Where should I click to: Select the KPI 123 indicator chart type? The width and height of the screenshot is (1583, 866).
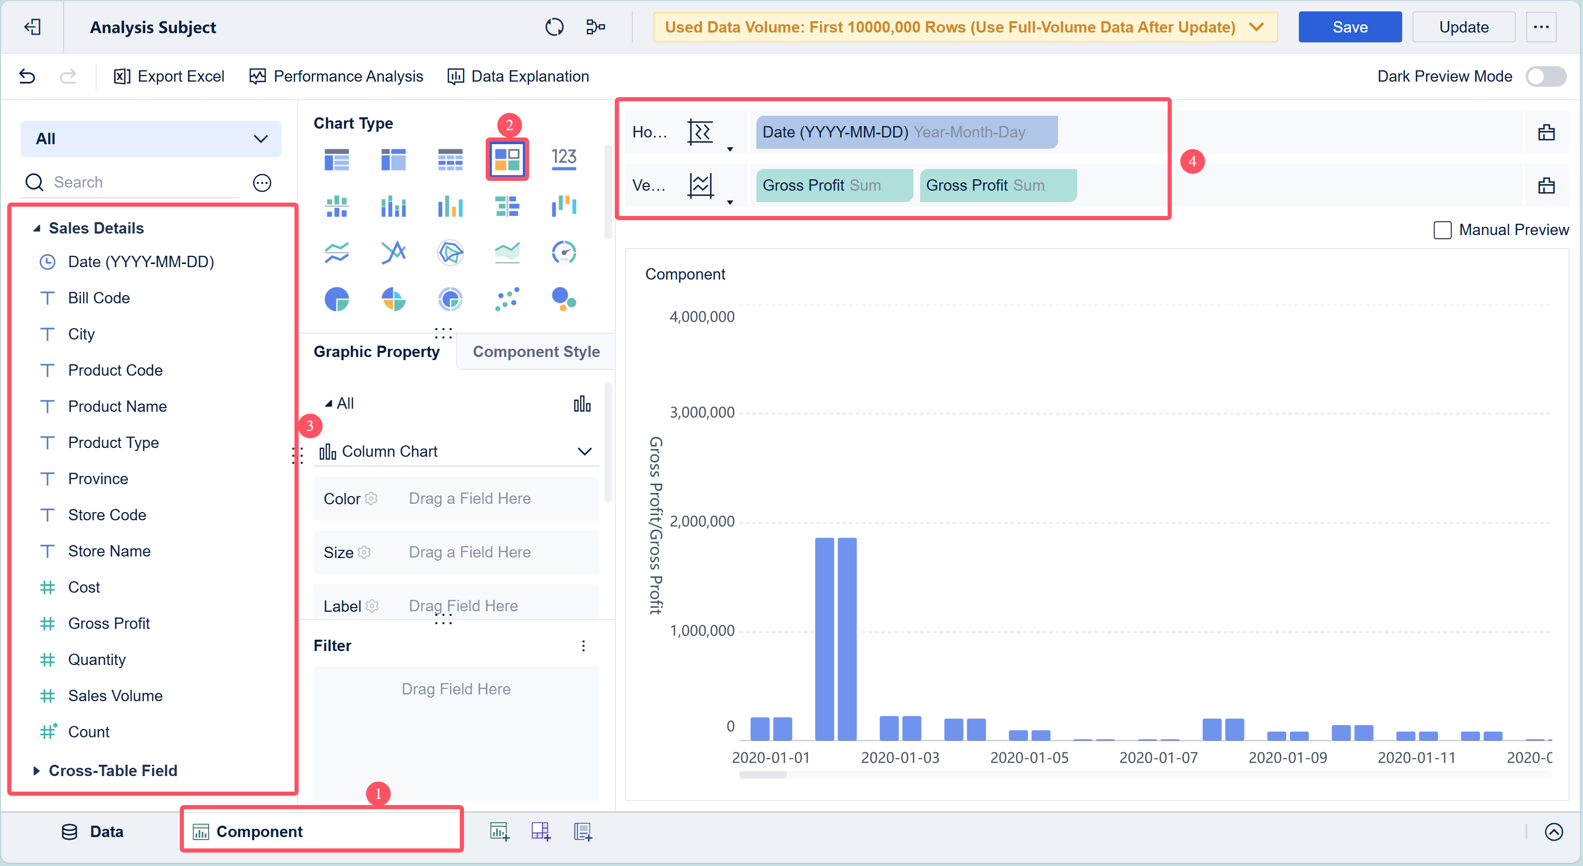click(564, 159)
